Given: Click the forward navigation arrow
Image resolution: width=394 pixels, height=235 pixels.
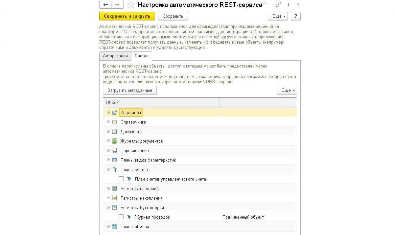Looking at the screenshot, I should click(117, 5).
